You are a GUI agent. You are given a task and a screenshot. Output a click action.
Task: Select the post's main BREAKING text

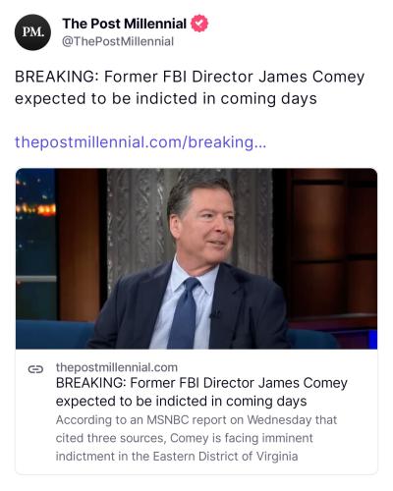[x=190, y=87]
